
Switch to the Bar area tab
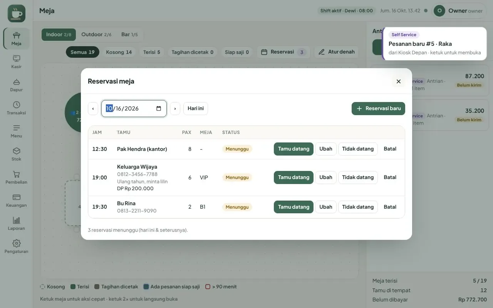point(129,35)
